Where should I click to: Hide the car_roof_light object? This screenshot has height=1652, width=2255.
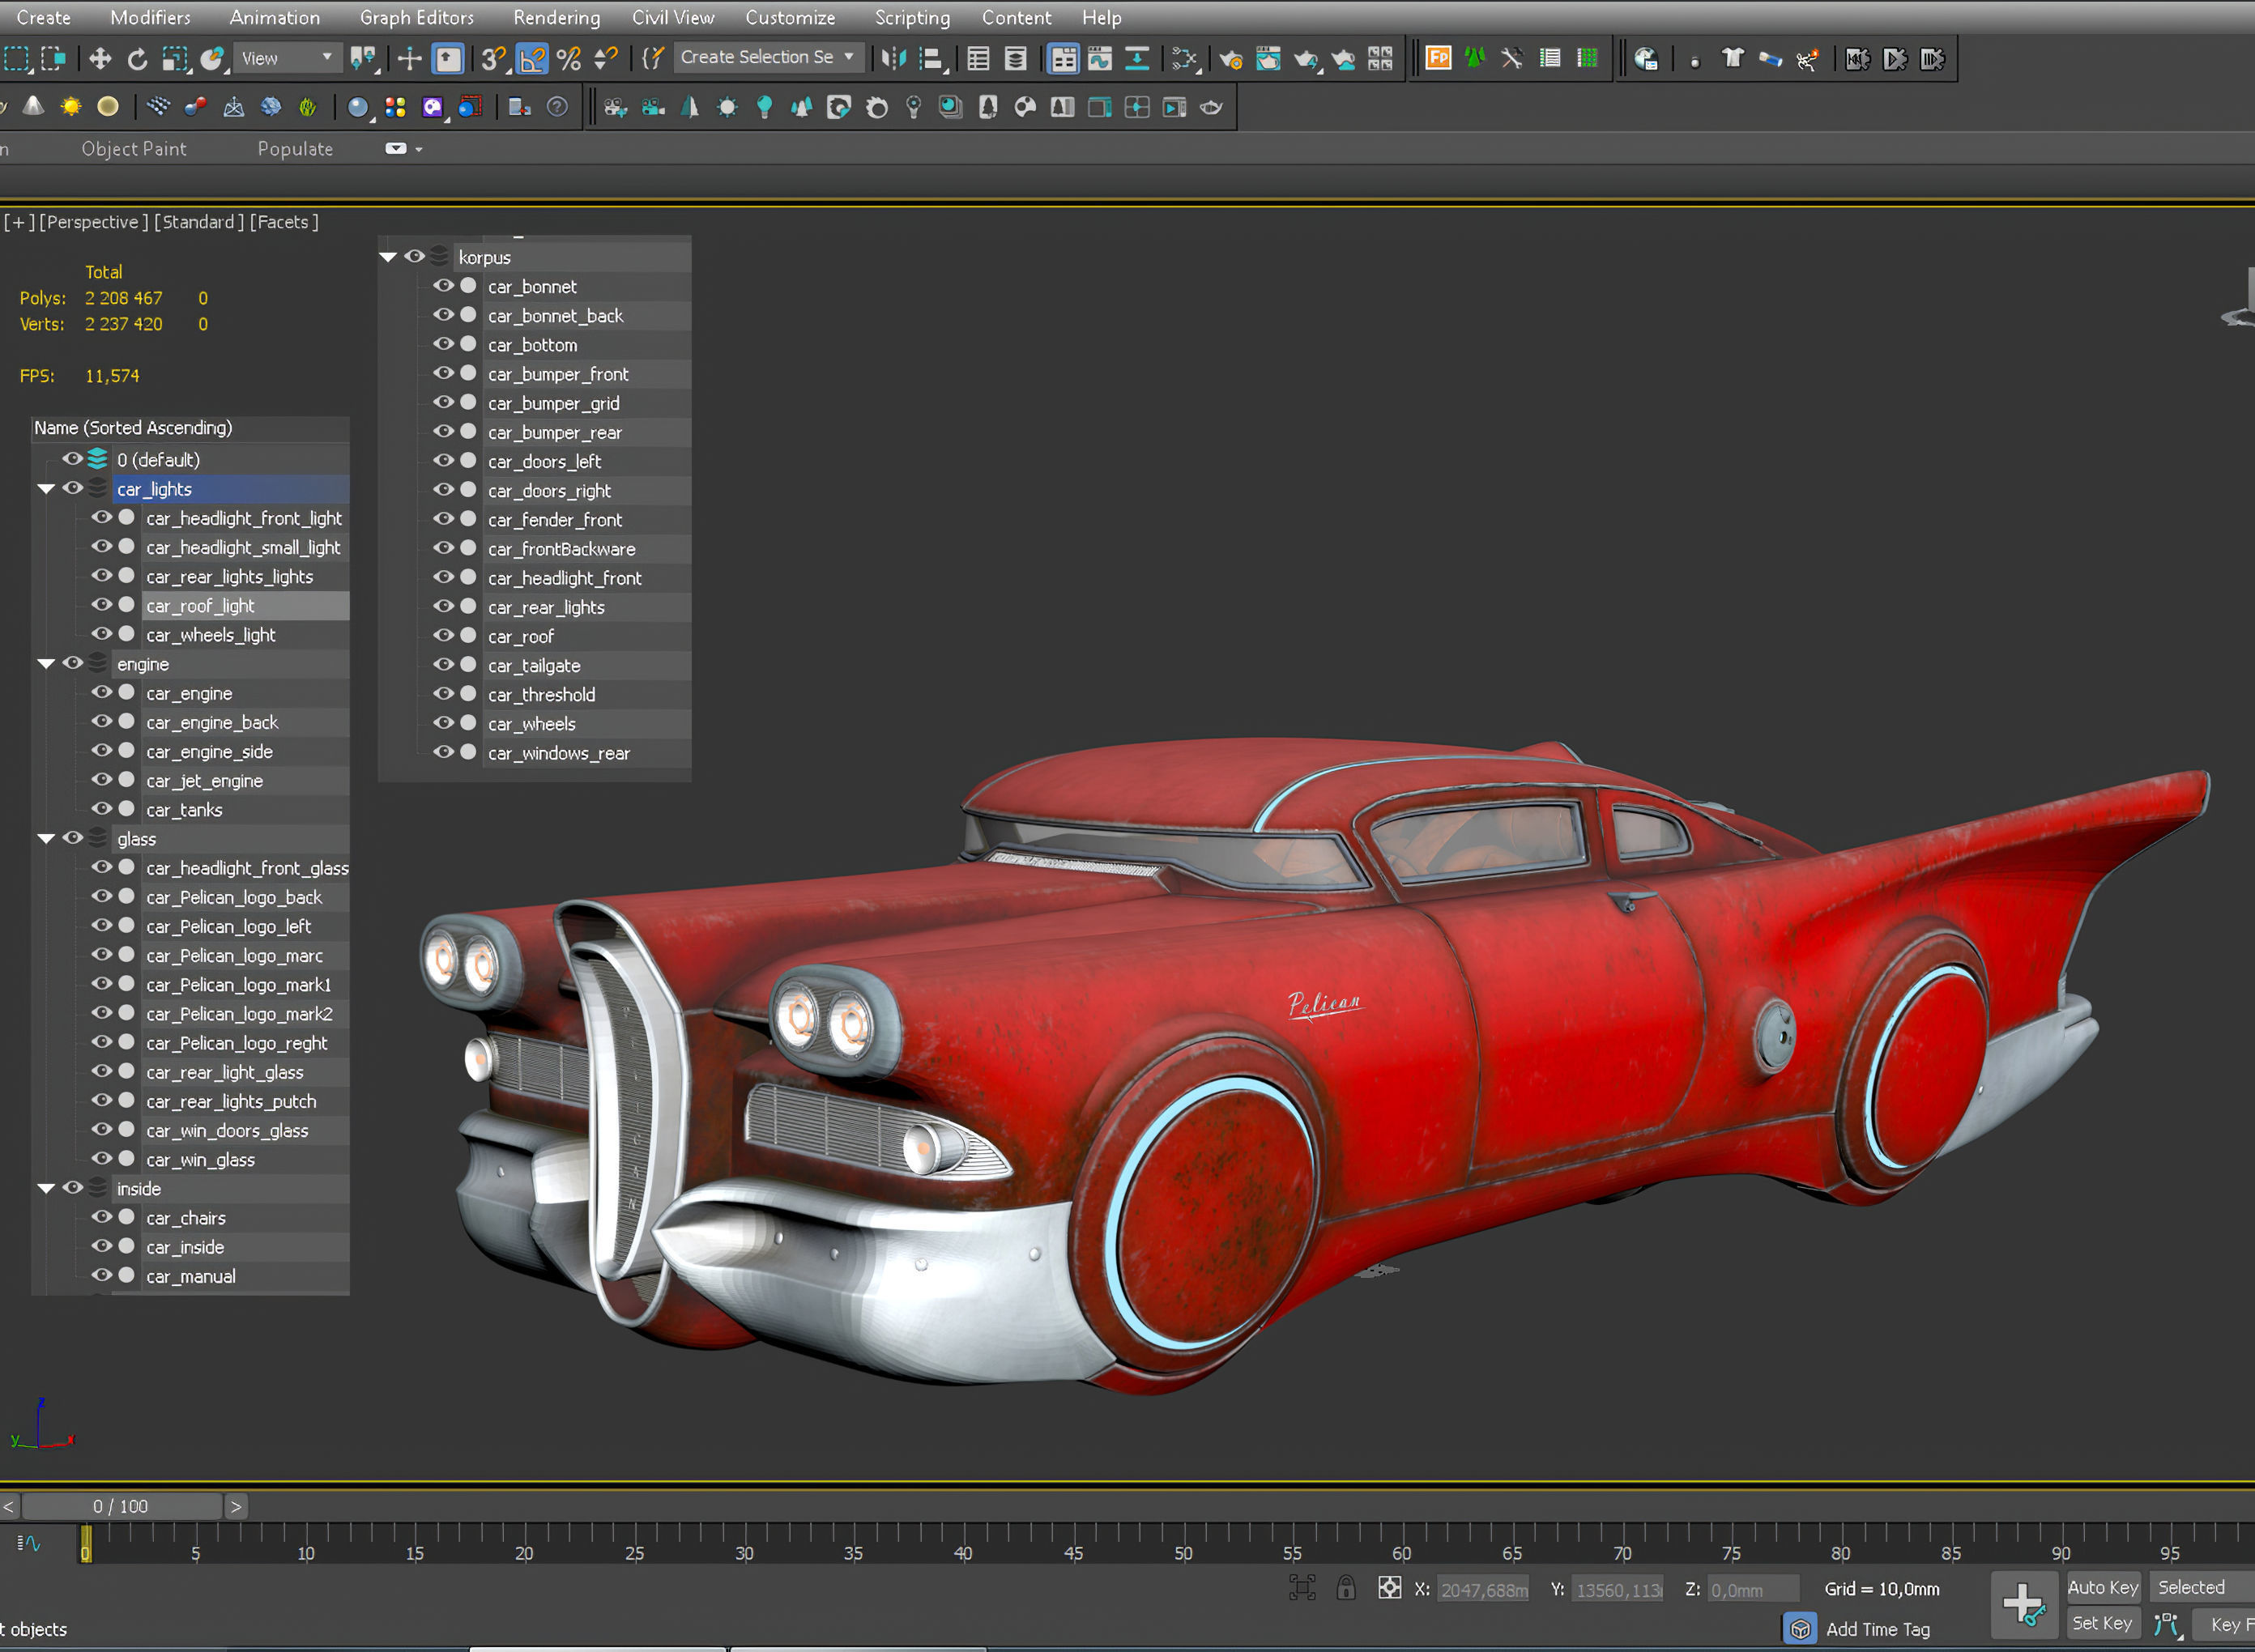(x=102, y=604)
